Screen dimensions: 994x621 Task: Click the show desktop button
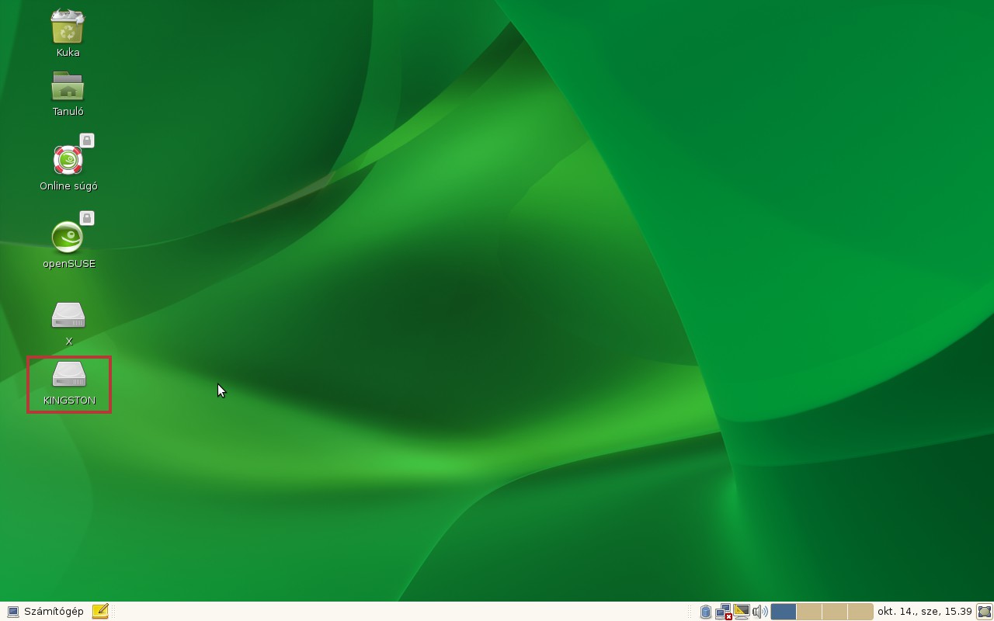click(x=985, y=612)
